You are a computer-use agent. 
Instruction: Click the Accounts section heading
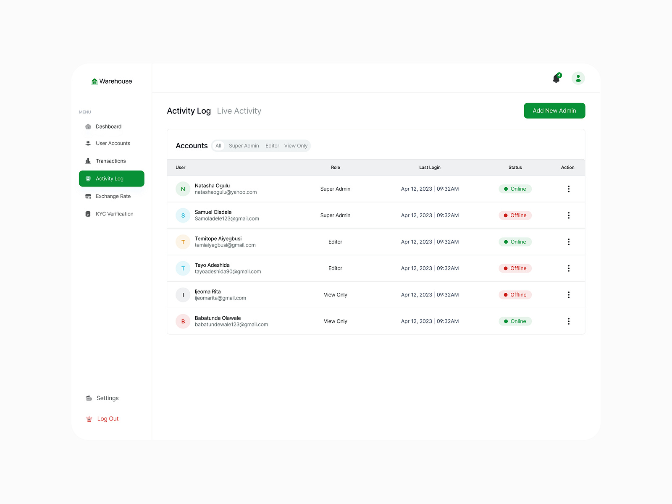coord(192,146)
